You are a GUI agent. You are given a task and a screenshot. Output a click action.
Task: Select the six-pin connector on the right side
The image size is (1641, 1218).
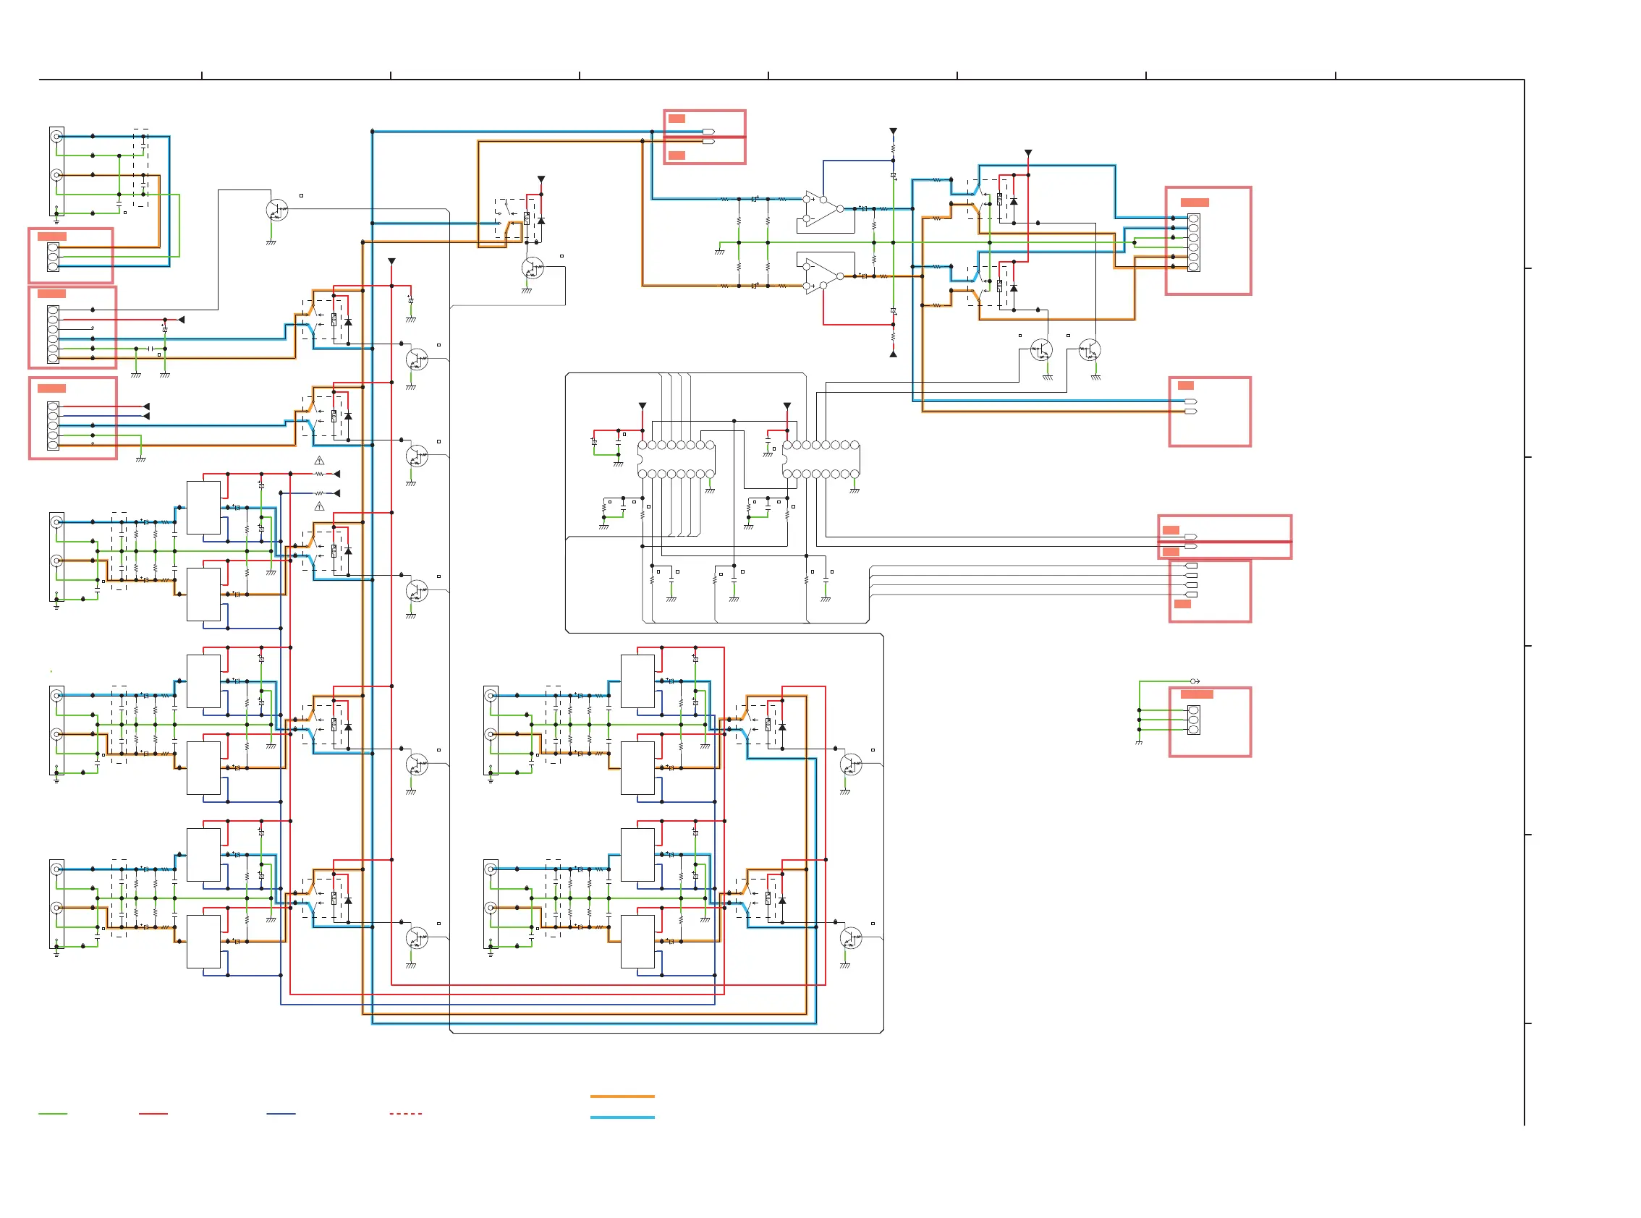[x=1193, y=242]
